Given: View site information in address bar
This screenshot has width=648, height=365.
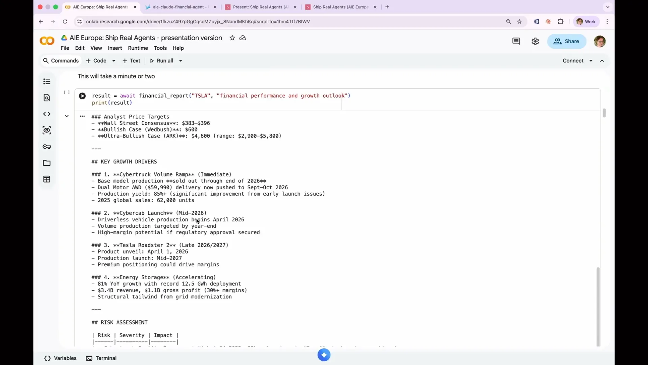Looking at the screenshot, I should tap(79, 22).
